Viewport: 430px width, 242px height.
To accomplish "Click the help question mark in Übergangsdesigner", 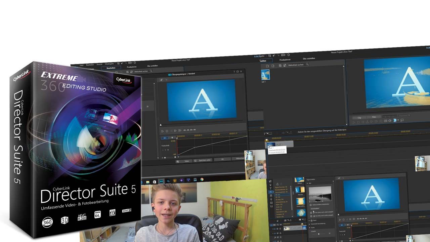I will click(234, 72).
